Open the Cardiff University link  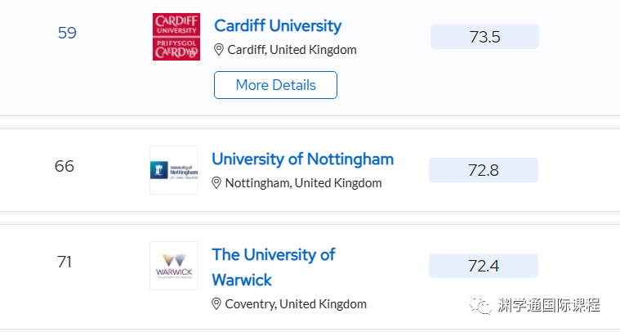point(278,26)
